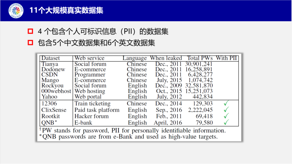The width and height of the screenshot is (292, 164).
Task: Click the slide title 11个大规模真实数据集
Action: pyautogui.click(x=66, y=10)
